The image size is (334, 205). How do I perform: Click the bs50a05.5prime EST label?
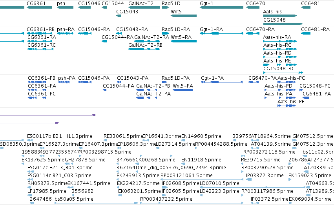(x=74, y=199)
